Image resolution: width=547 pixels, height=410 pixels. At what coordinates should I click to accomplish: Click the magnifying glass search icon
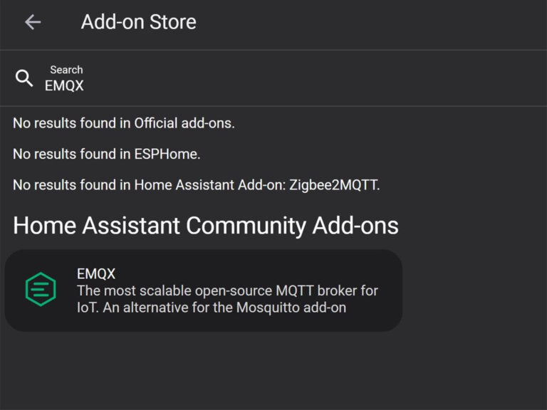click(24, 78)
